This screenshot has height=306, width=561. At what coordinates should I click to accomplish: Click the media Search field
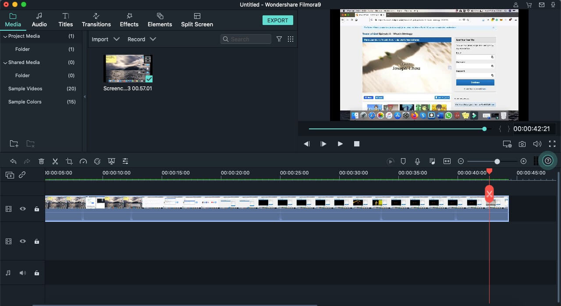tap(246, 39)
